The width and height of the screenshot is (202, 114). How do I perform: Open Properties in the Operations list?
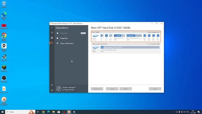[x=64, y=38]
